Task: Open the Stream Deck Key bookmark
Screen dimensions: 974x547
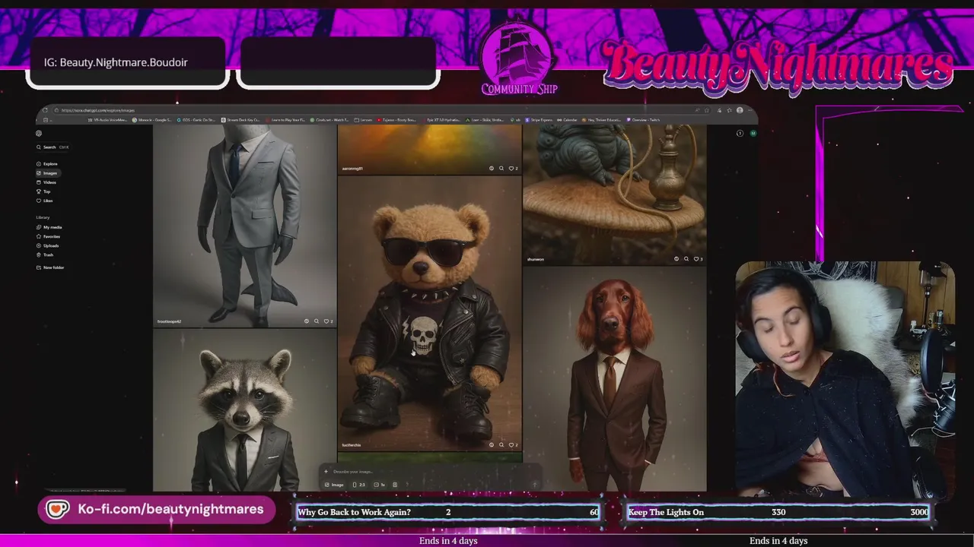Action: tap(241, 120)
